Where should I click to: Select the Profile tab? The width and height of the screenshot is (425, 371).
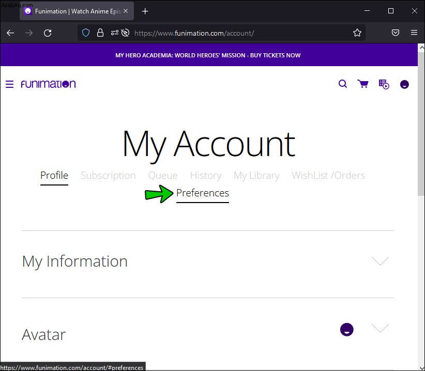click(x=54, y=176)
